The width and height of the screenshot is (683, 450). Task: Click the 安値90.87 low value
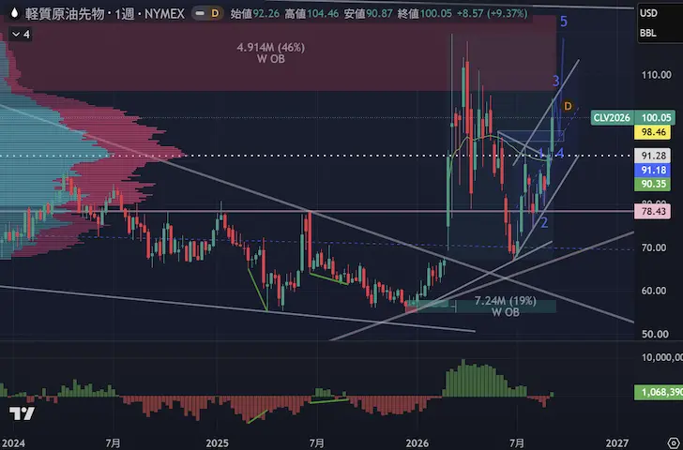(368, 13)
